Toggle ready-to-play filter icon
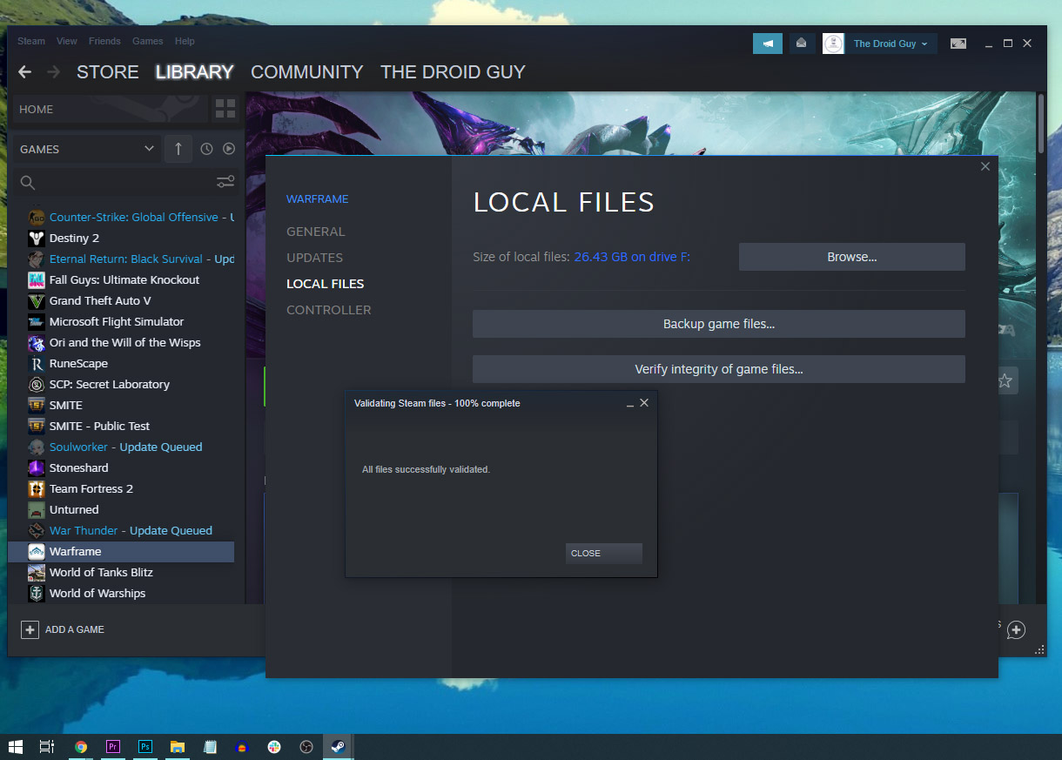1062x760 pixels. [x=229, y=149]
